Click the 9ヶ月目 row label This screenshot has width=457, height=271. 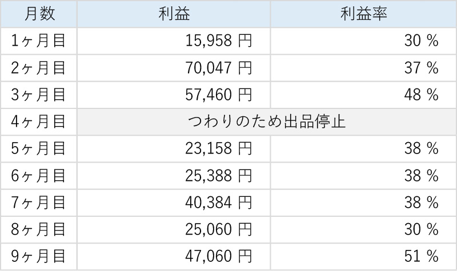click(39, 256)
